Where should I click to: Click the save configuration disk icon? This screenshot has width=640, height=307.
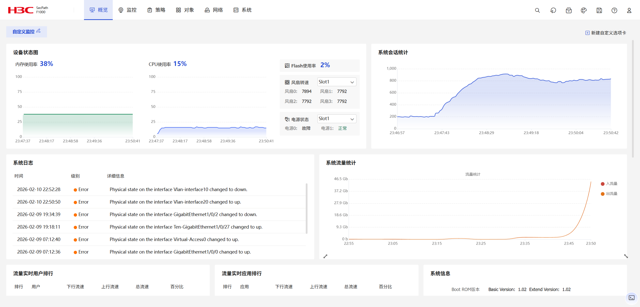tap(599, 10)
